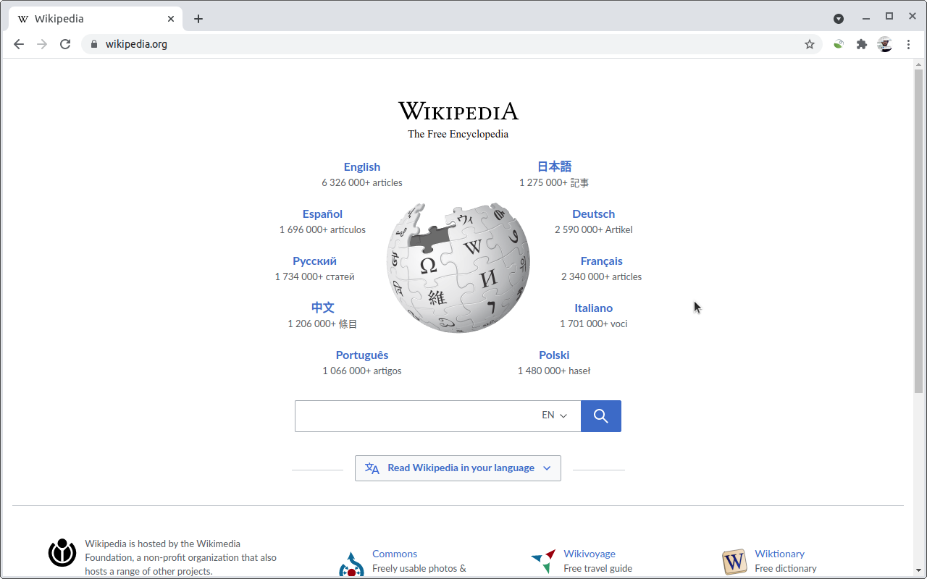Image resolution: width=927 pixels, height=579 pixels.
Task: Click the Wikipedia globe logo
Action: point(458,268)
